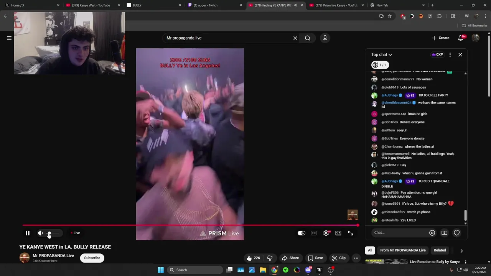
Task: Switch to the Kanye West - YouTube tab
Action: point(92,5)
